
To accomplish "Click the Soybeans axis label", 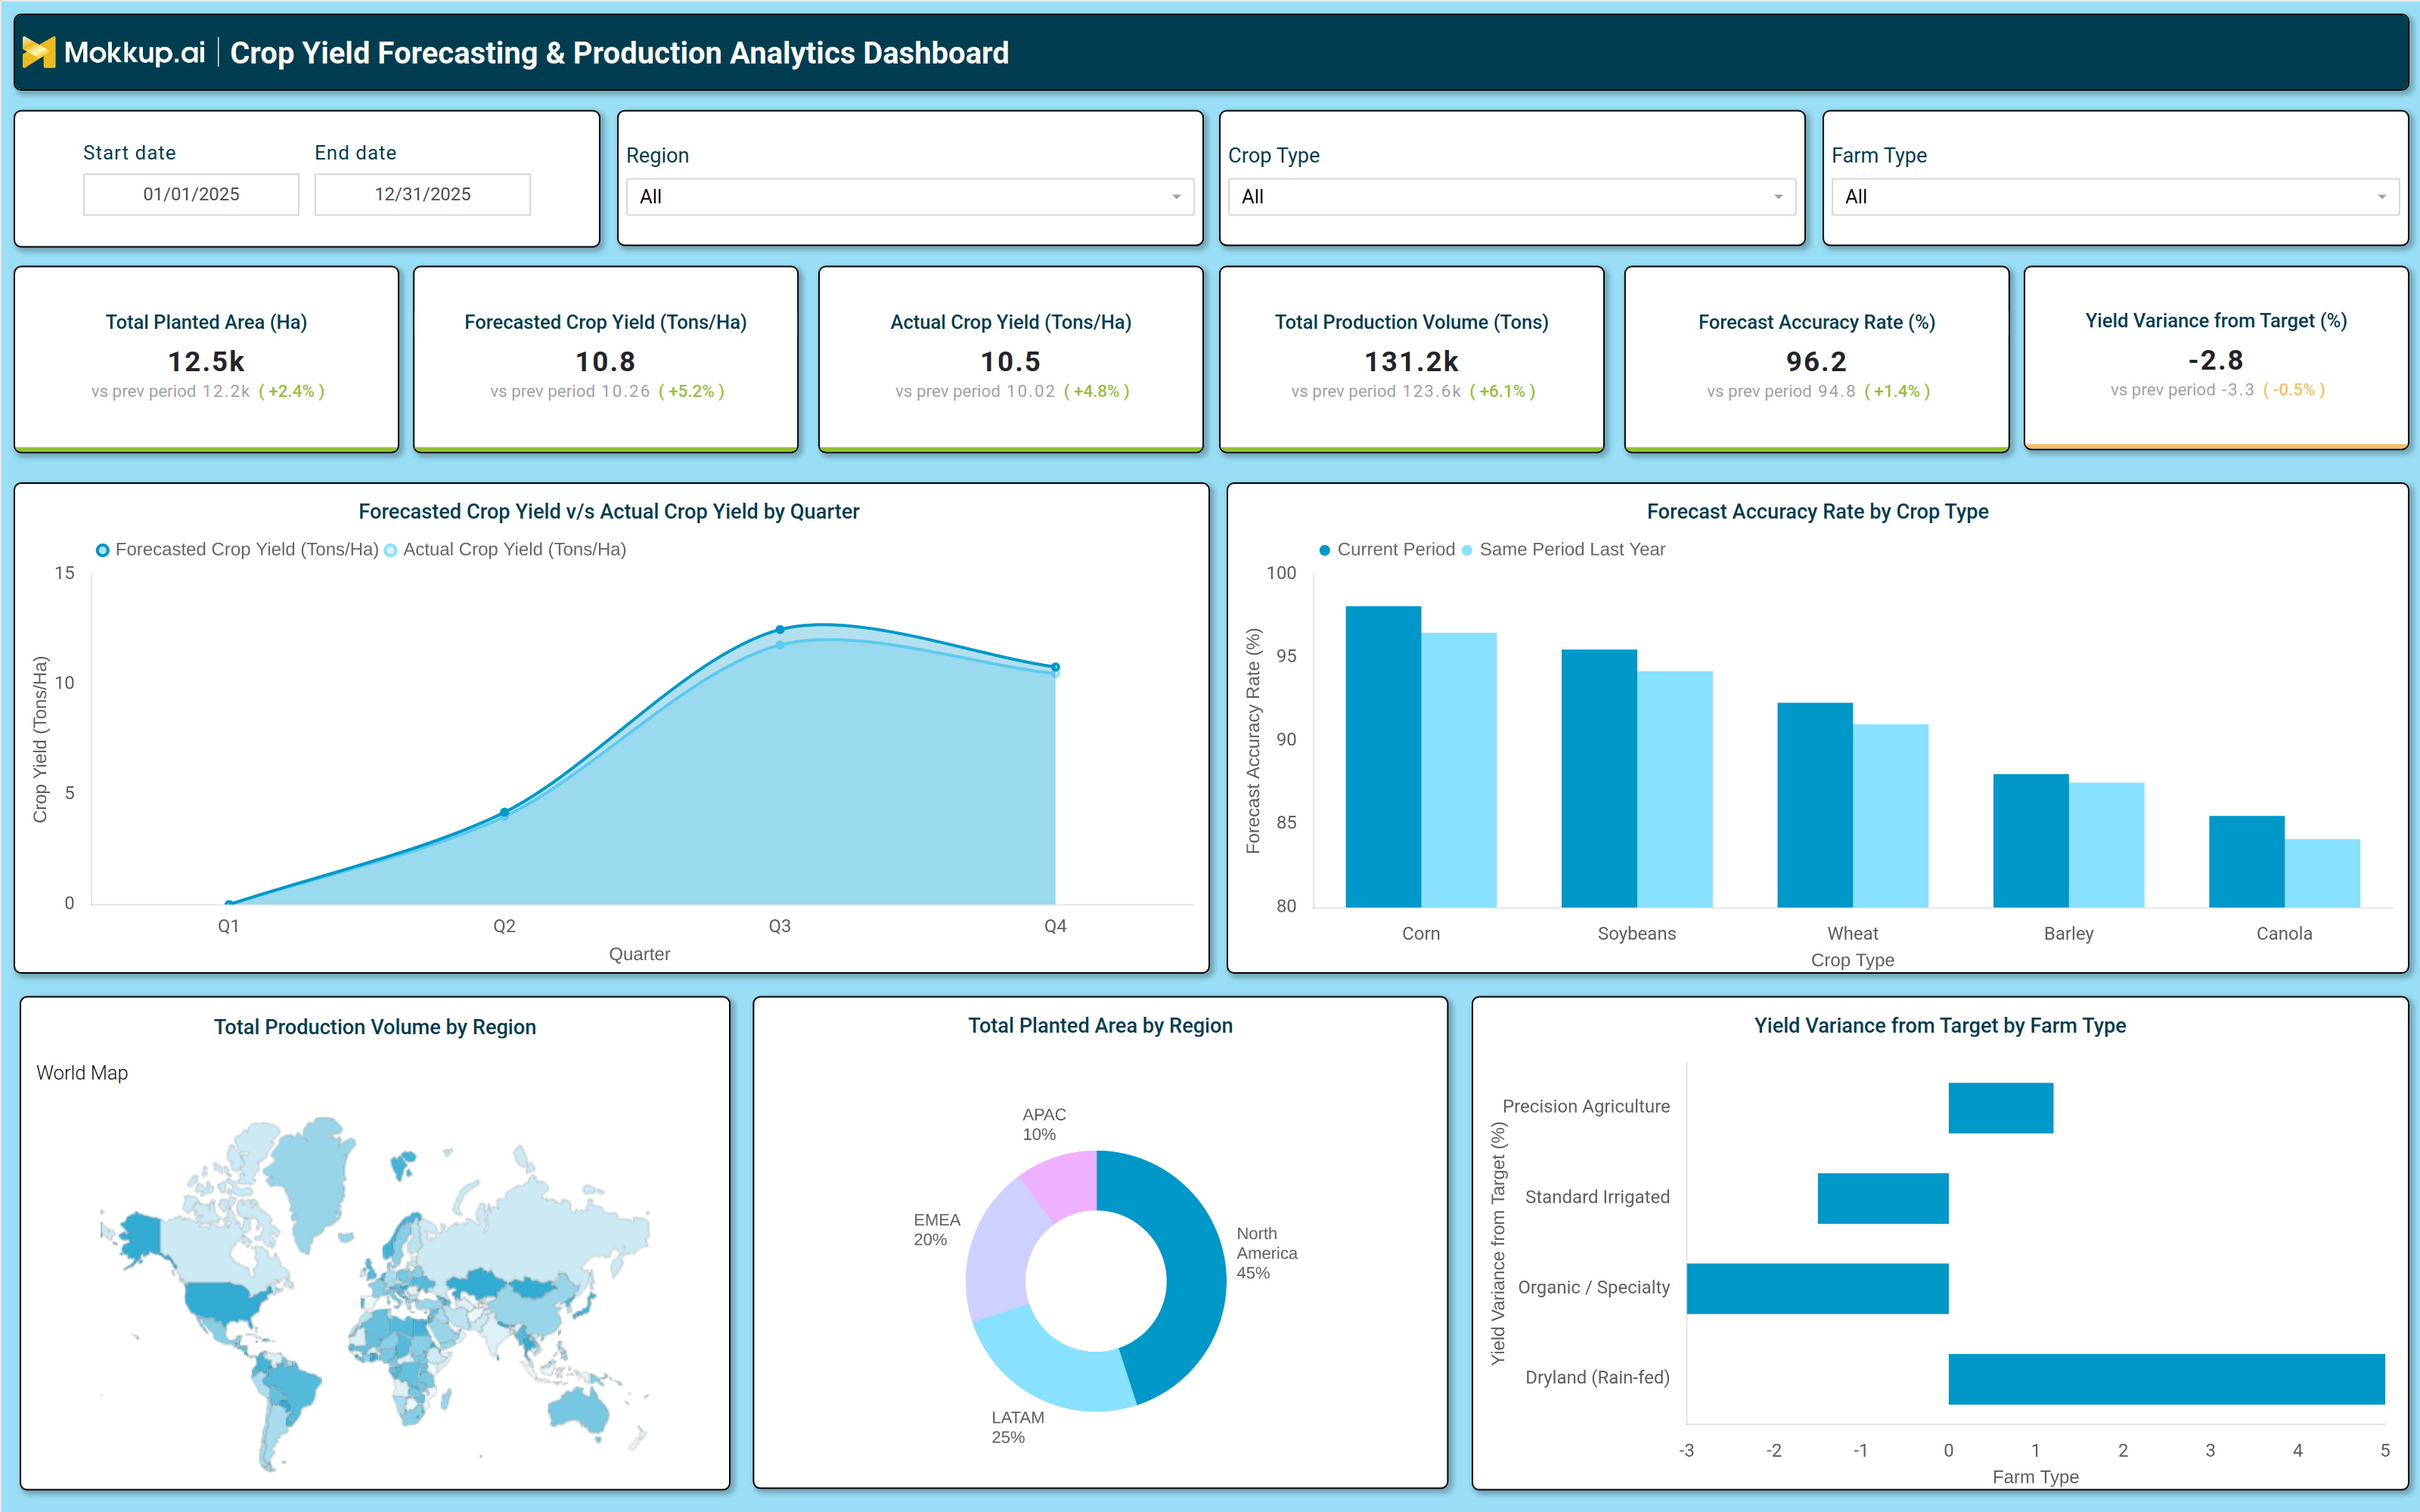I will coord(1636,934).
